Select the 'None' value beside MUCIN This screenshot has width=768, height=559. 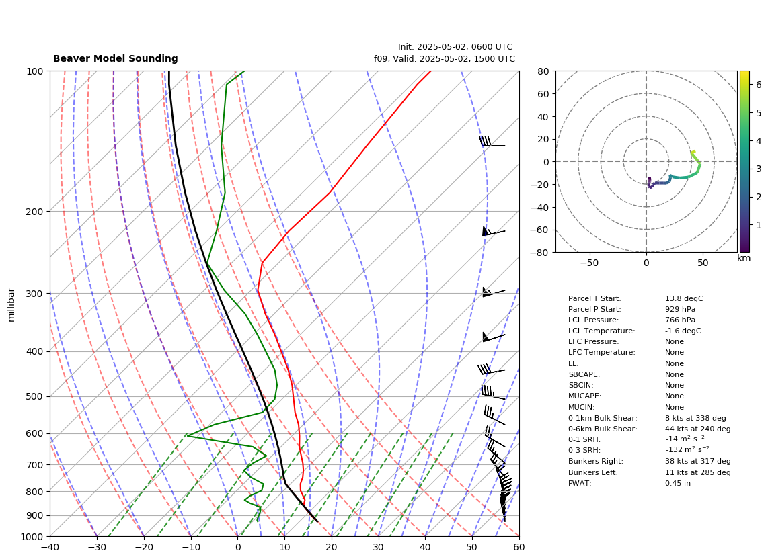pyautogui.click(x=675, y=407)
